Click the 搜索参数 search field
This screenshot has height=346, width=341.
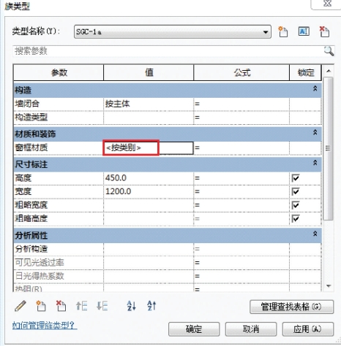168,51
